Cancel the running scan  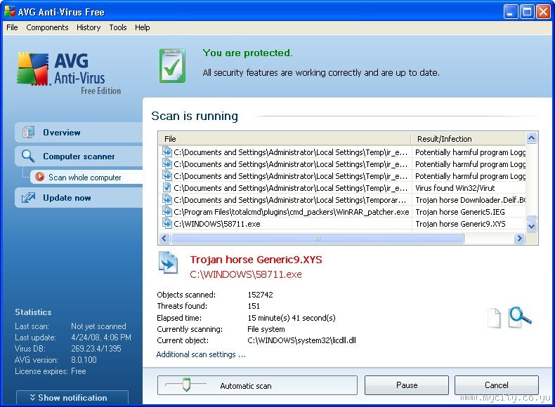pyautogui.click(x=496, y=385)
